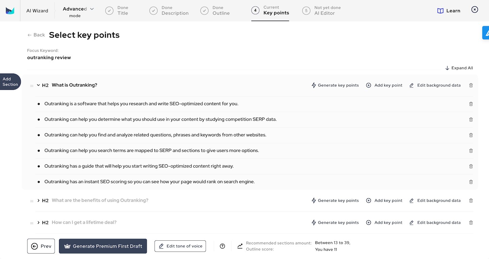Click the step 4 circle for Key points
Viewport: 489px width, 259px height.
255,11
